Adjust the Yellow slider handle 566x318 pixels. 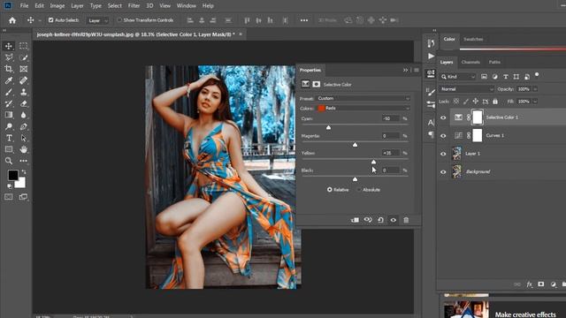[373, 162]
